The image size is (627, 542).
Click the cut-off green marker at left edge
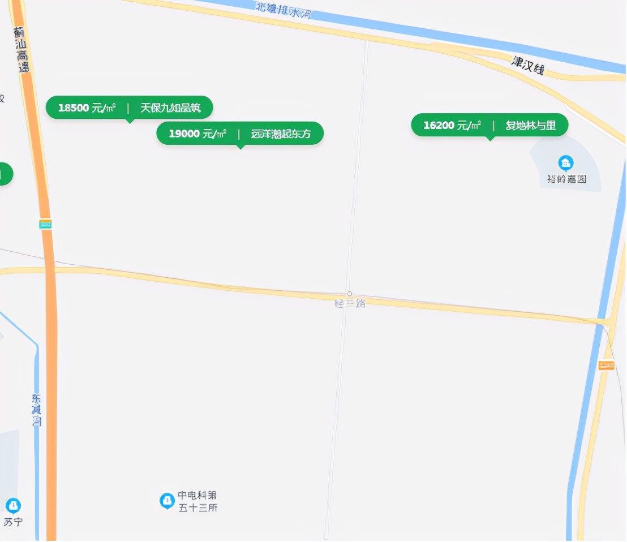pyautogui.click(x=6, y=174)
